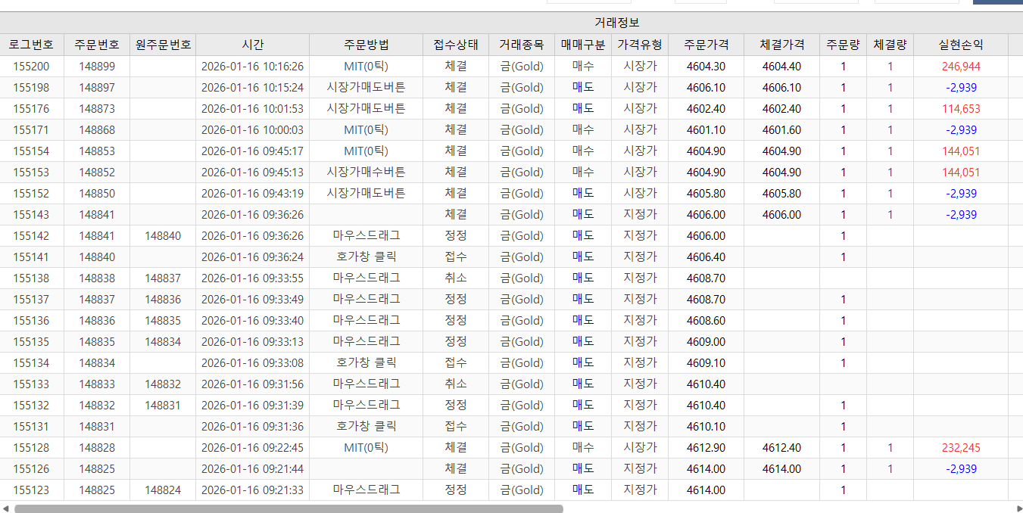Sort by the 로그번호 column header
The image size is (1023, 513).
[x=31, y=45]
